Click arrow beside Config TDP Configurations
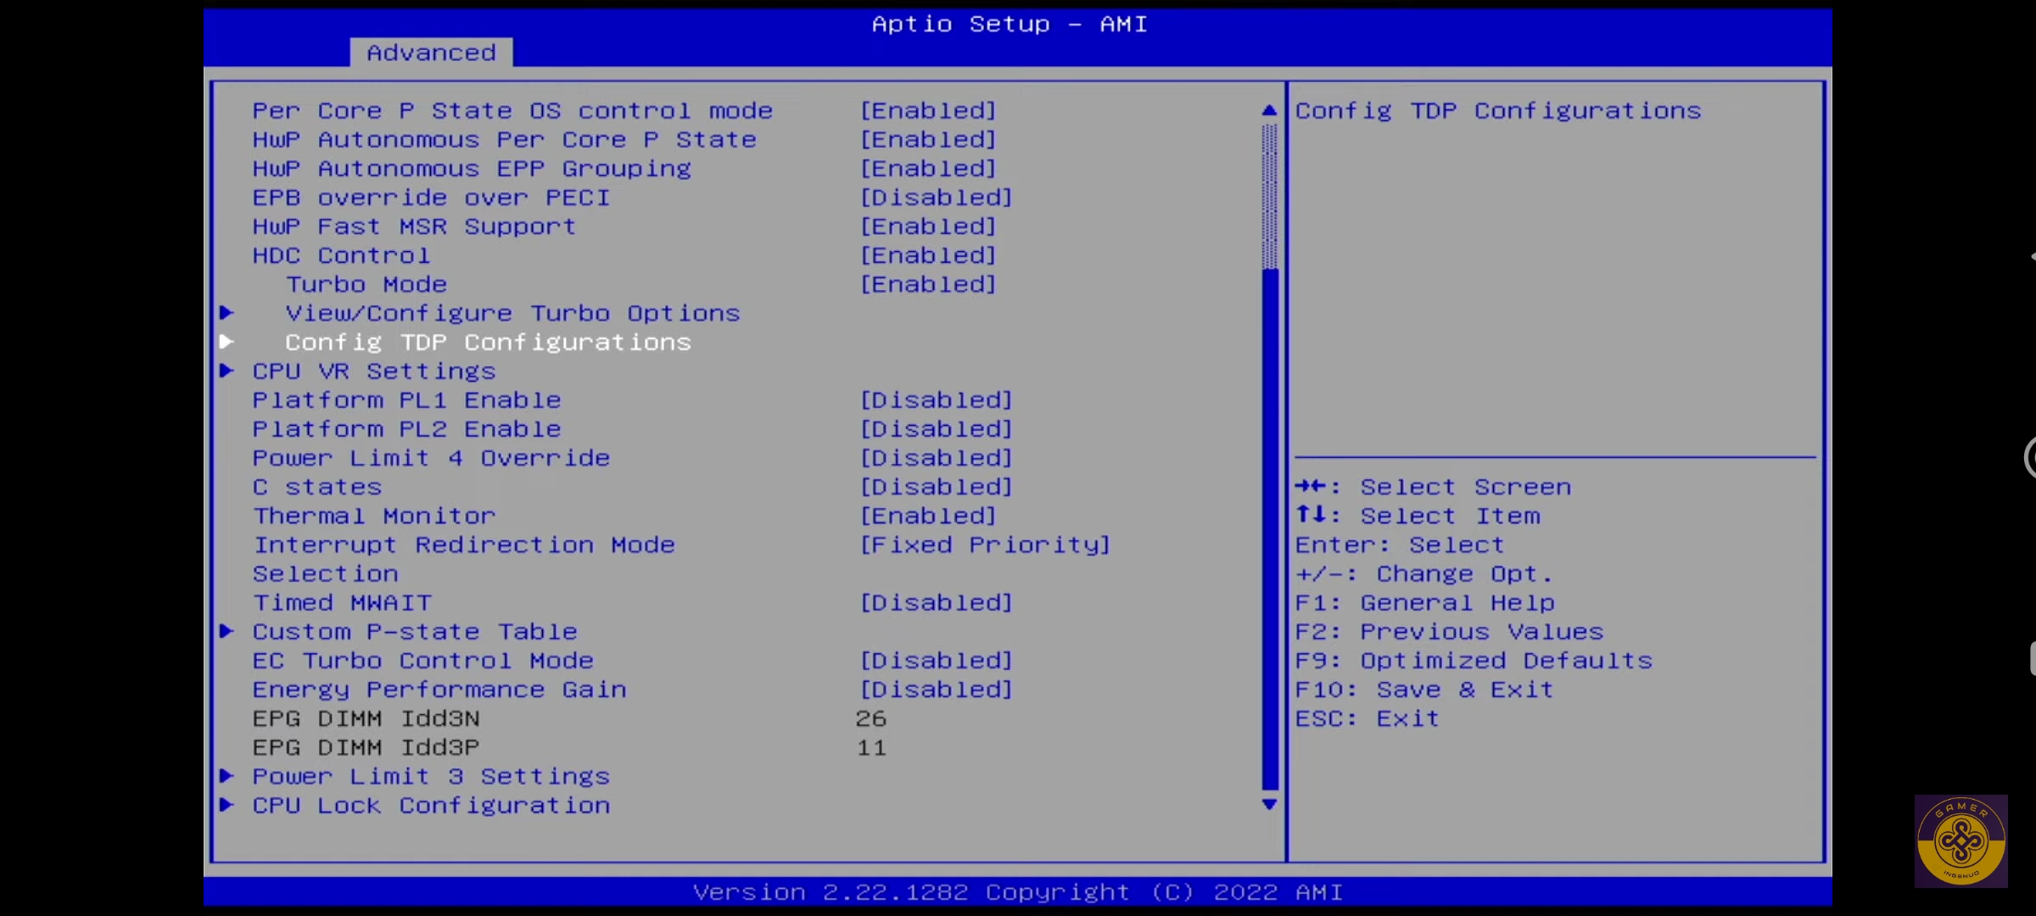 click(227, 342)
